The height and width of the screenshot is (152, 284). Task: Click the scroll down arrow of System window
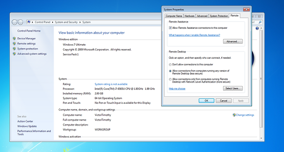click(x=261, y=138)
